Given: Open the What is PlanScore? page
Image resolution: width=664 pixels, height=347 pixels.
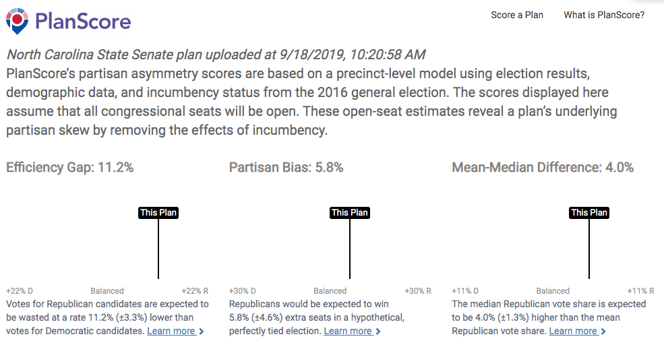Looking at the screenshot, I should point(604,15).
